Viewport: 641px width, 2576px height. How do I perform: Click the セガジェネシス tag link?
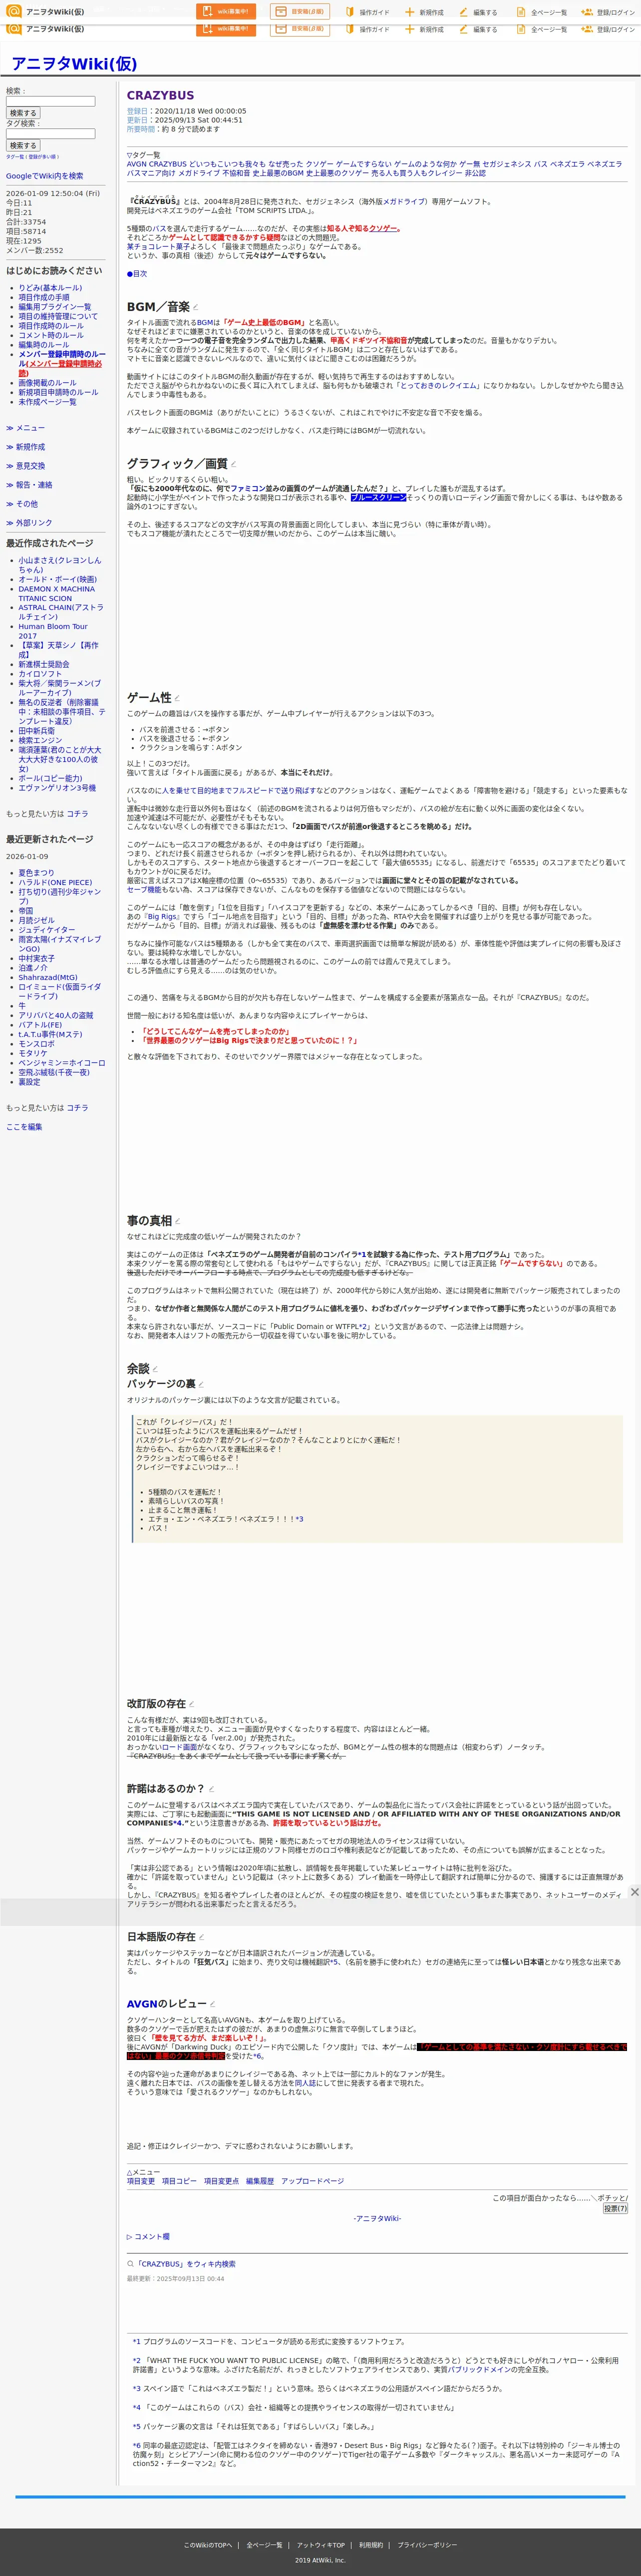pyautogui.click(x=506, y=164)
